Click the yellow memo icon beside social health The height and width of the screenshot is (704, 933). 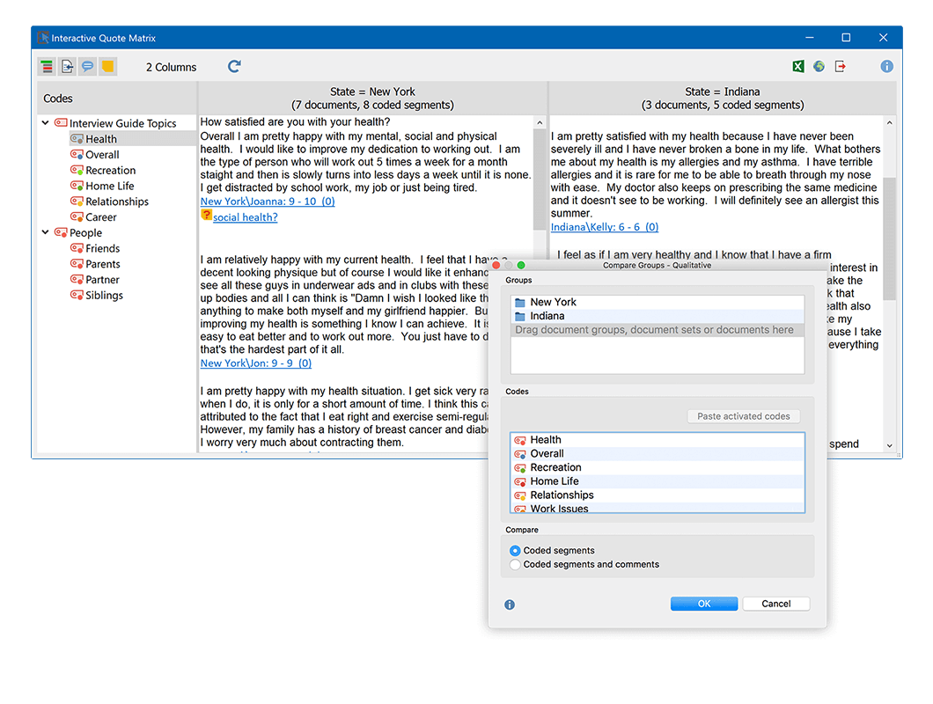[x=206, y=216]
